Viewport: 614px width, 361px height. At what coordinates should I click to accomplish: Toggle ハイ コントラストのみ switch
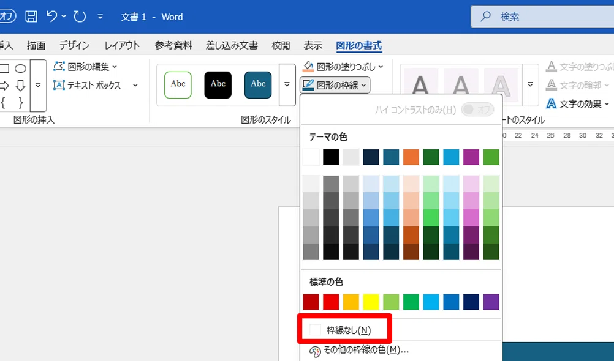[x=477, y=110]
